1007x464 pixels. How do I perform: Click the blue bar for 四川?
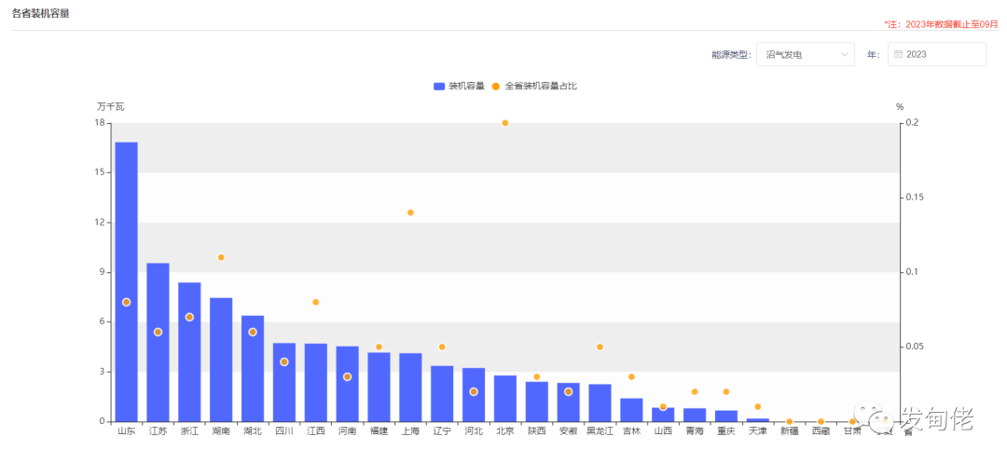(284, 383)
